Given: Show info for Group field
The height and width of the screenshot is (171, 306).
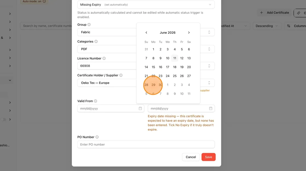Looking at the screenshot, I should pos(89,25).
